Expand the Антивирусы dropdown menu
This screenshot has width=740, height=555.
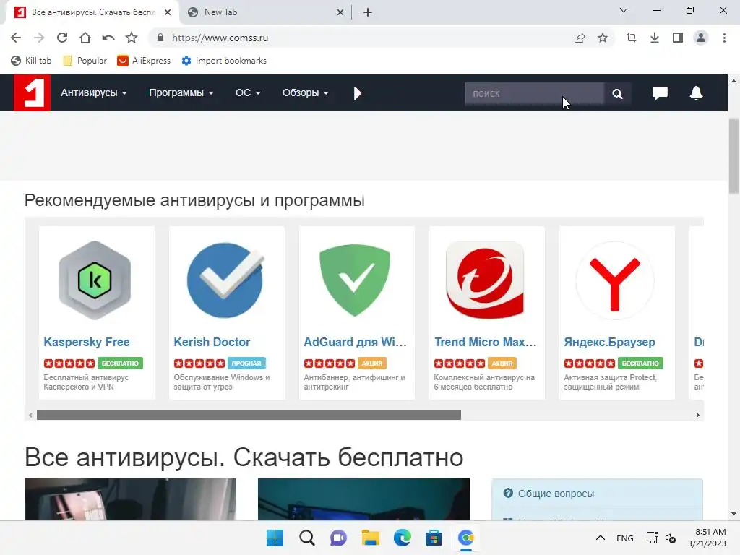[93, 93]
